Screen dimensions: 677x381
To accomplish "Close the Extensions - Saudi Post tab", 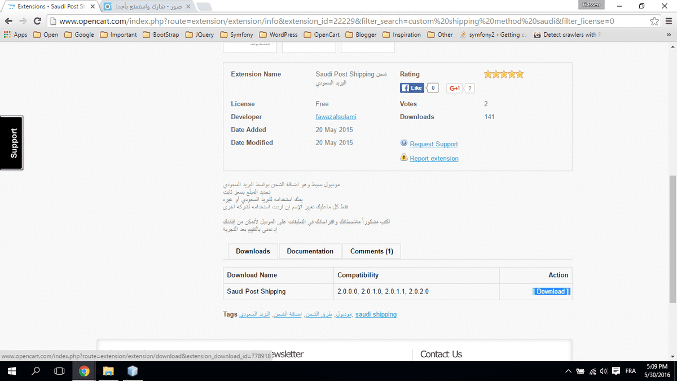I will [x=93, y=7].
